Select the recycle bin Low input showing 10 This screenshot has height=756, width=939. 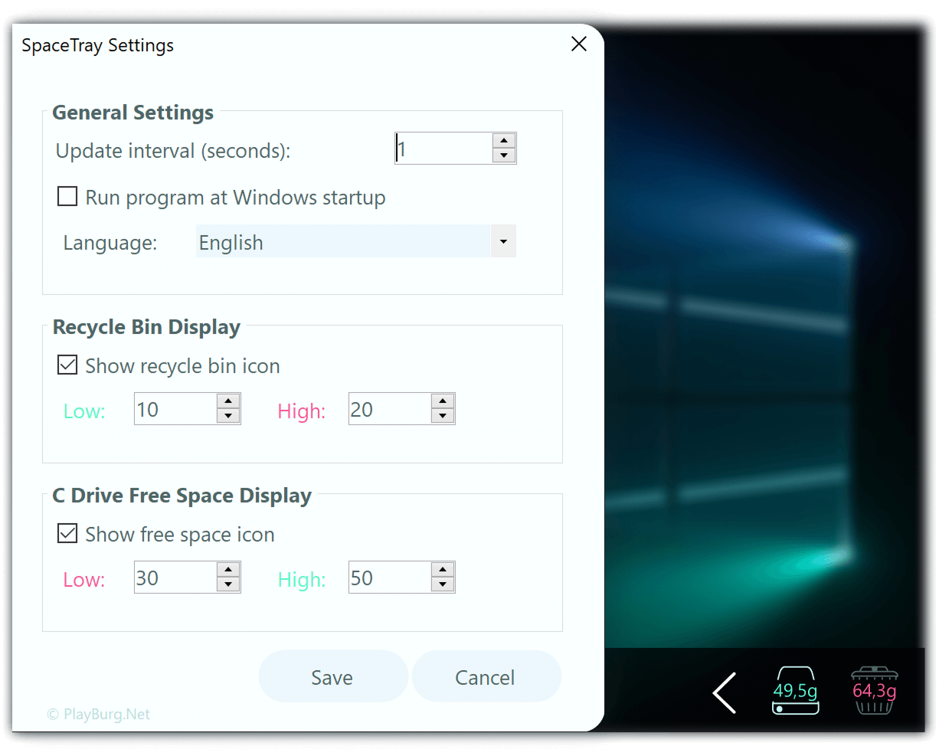(172, 408)
